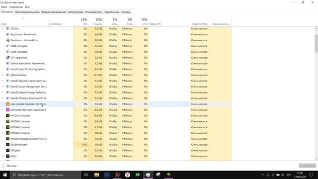Click the Windows taskbar search box
The height and width of the screenshot is (179, 318).
point(45,175)
